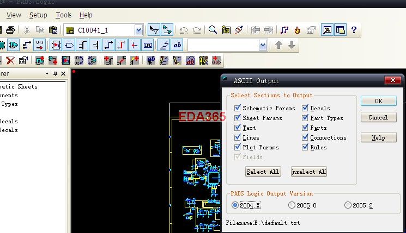406x233 pixels.
Task: Select the U1.1 pin filter icon
Action: point(40,46)
